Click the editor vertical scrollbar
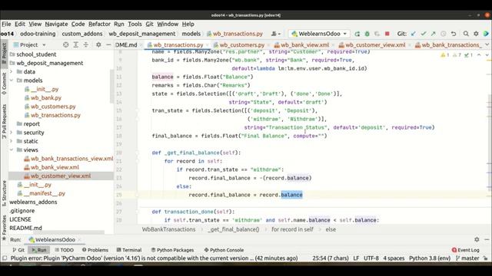Viewport: 492px width, 276px height. pyautogui.click(x=490, y=143)
